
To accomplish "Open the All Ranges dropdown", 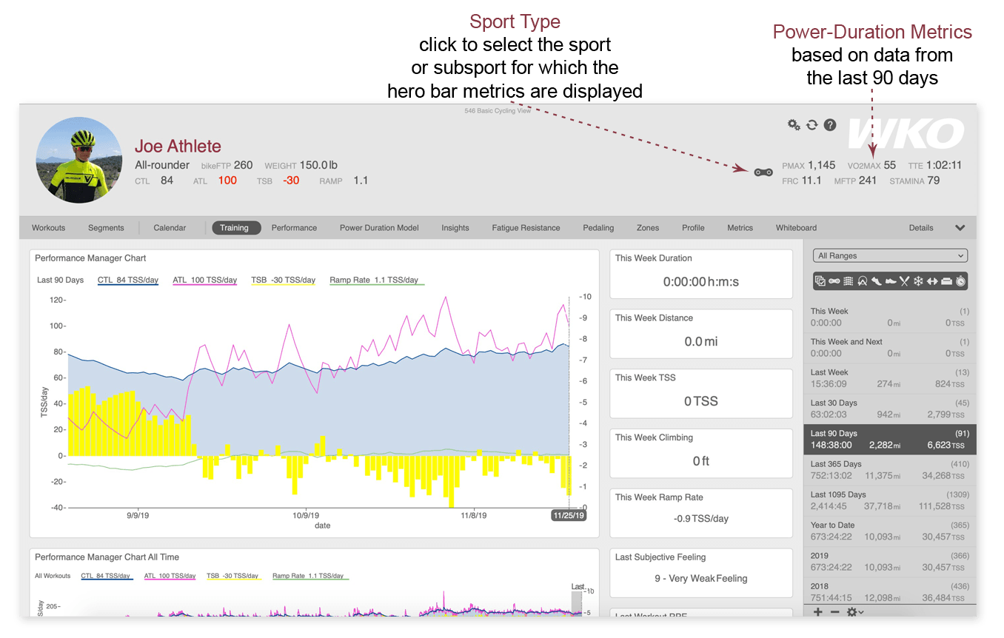I will [890, 256].
